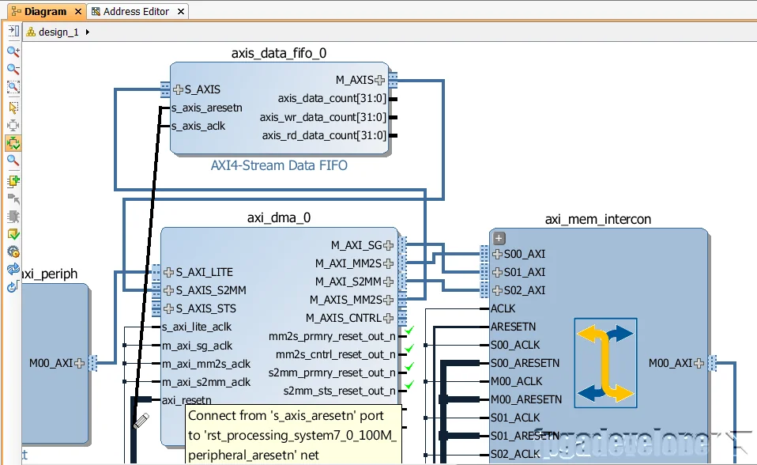This screenshot has height=465, width=757.
Task: Run Validate Design from the toolbar
Action: tap(13, 234)
